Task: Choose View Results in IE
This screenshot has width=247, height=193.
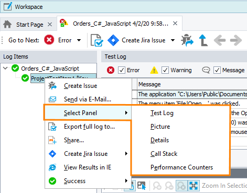Action: click(x=88, y=167)
